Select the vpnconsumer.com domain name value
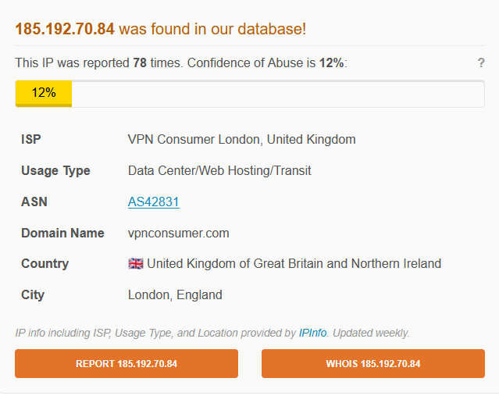 click(178, 233)
